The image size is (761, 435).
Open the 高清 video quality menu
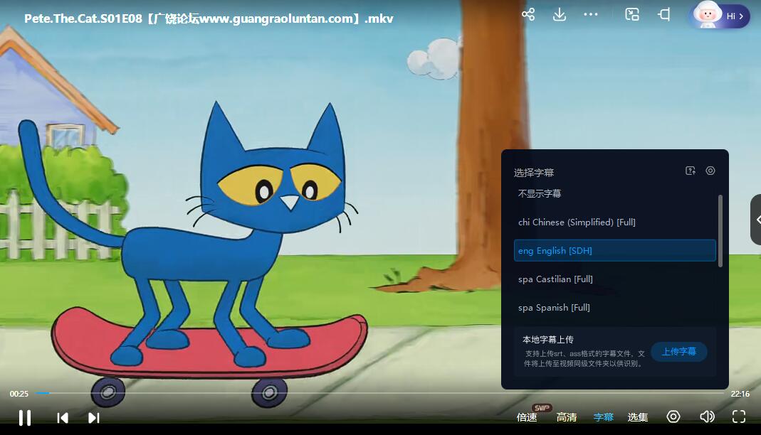pos(567,417)
